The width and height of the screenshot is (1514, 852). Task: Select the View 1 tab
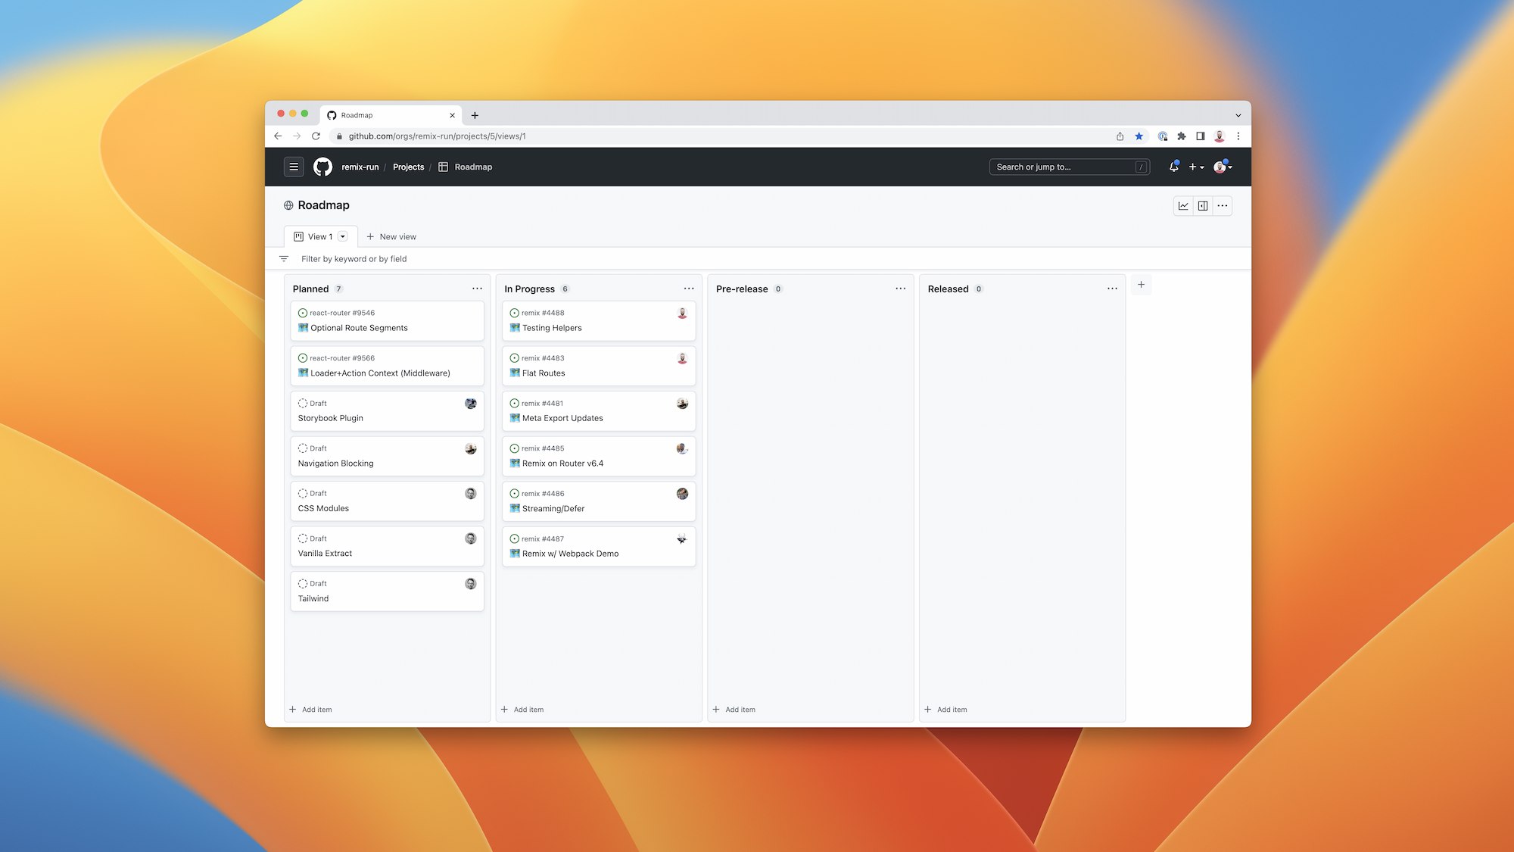pyautogui.click(x=319, y=236)
